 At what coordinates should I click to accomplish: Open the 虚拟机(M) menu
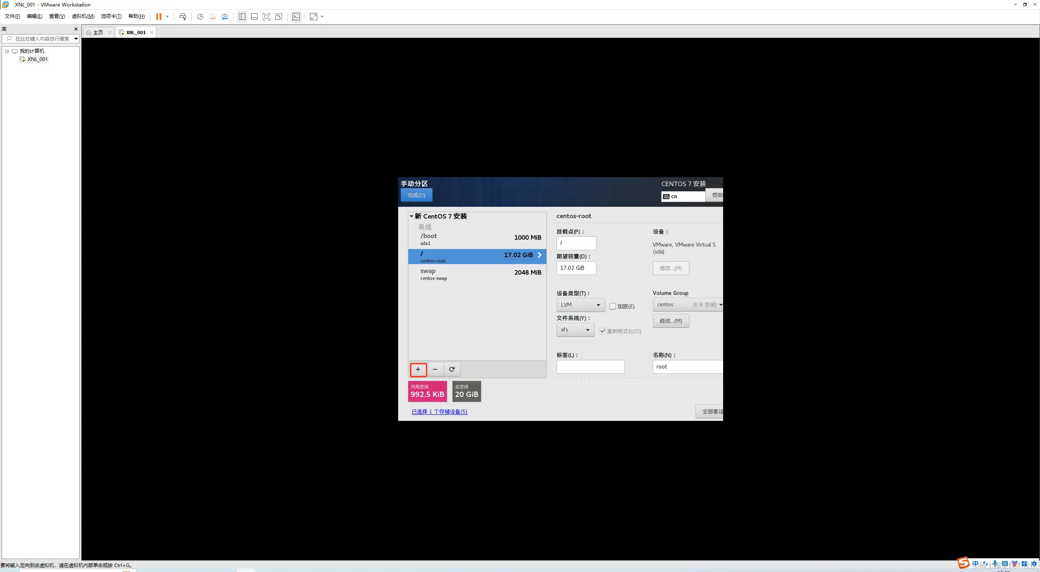click(83, 16)
